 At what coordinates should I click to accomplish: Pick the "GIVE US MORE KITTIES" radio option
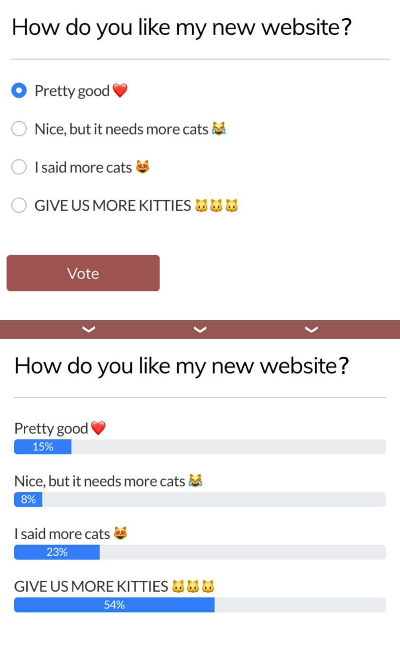pyautogui.click(x=19, y=206)
